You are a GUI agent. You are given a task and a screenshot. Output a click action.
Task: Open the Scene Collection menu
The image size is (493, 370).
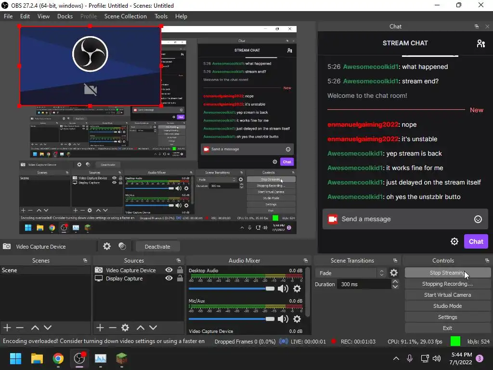[126, 16]
